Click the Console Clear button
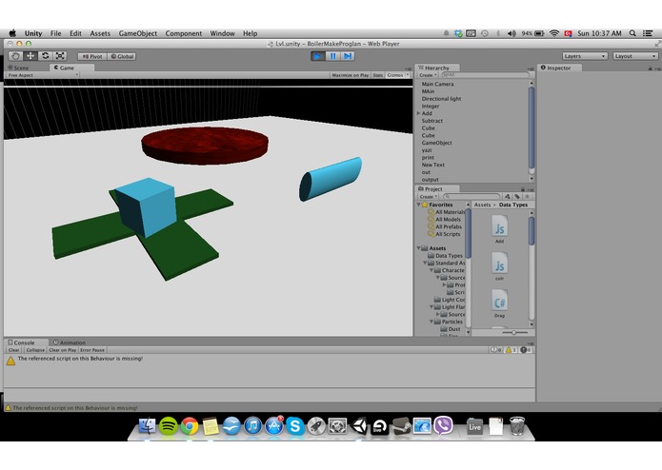This screenshot has width=662, height=470. pyautogui.click(x=13, y=350)
